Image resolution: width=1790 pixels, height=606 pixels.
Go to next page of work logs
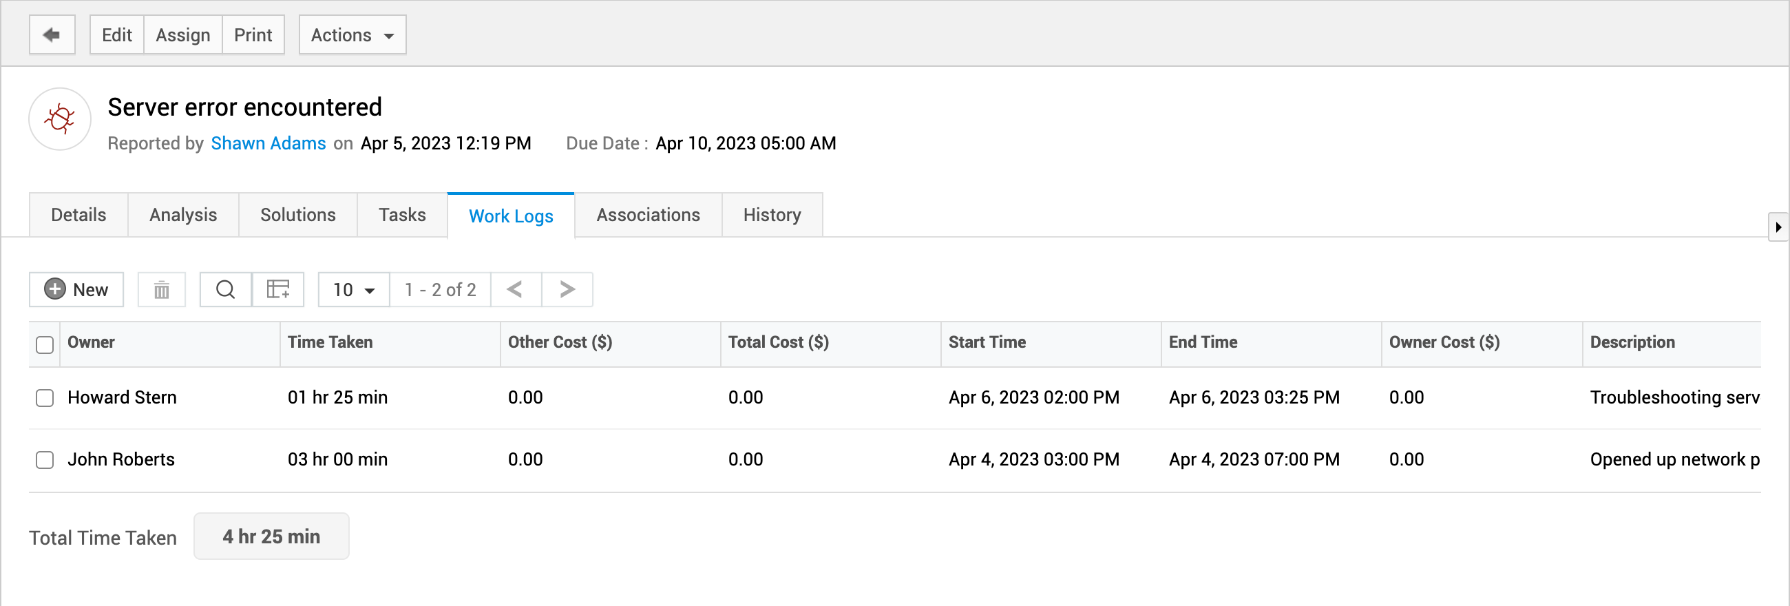567,290
